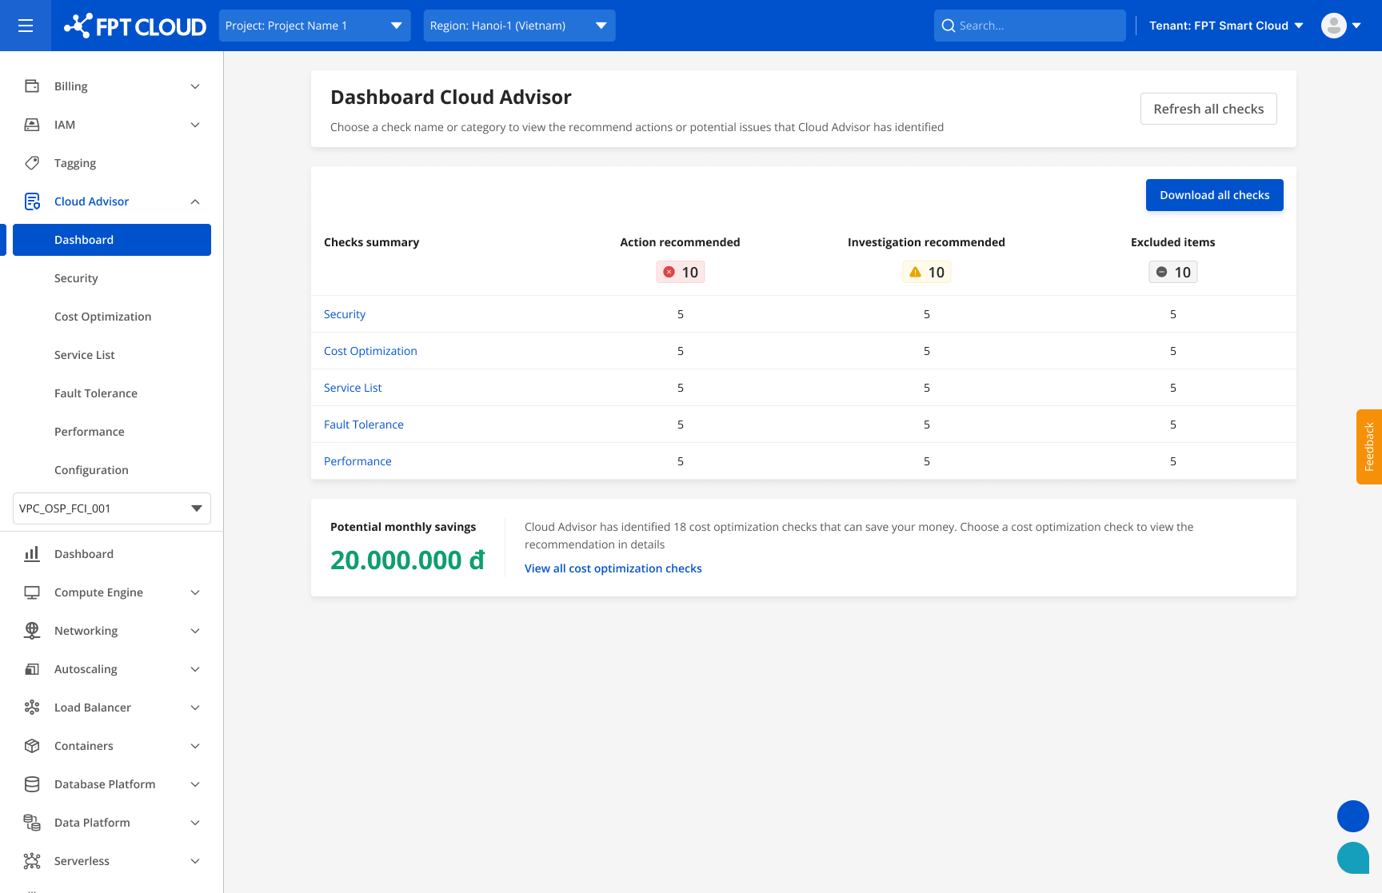
Task: Click the Action recommended column header
Action: point(681,242)
